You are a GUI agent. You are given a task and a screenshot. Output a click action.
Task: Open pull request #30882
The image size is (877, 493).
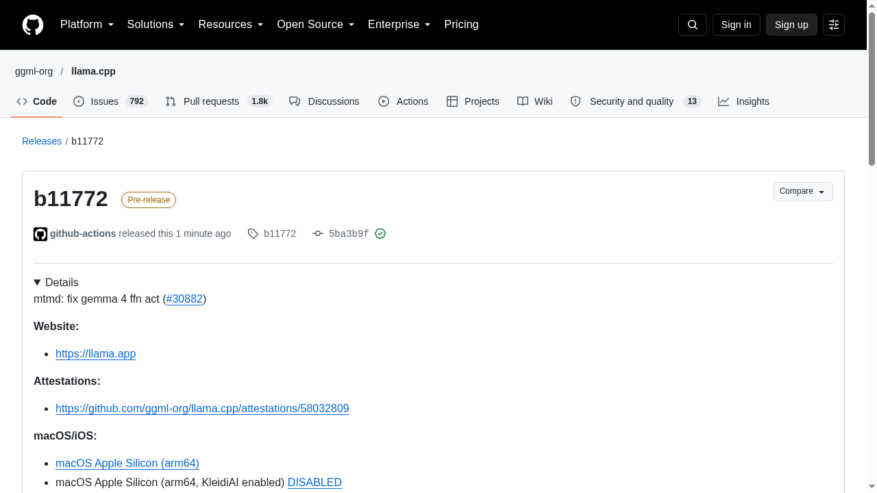click(184, 299)
